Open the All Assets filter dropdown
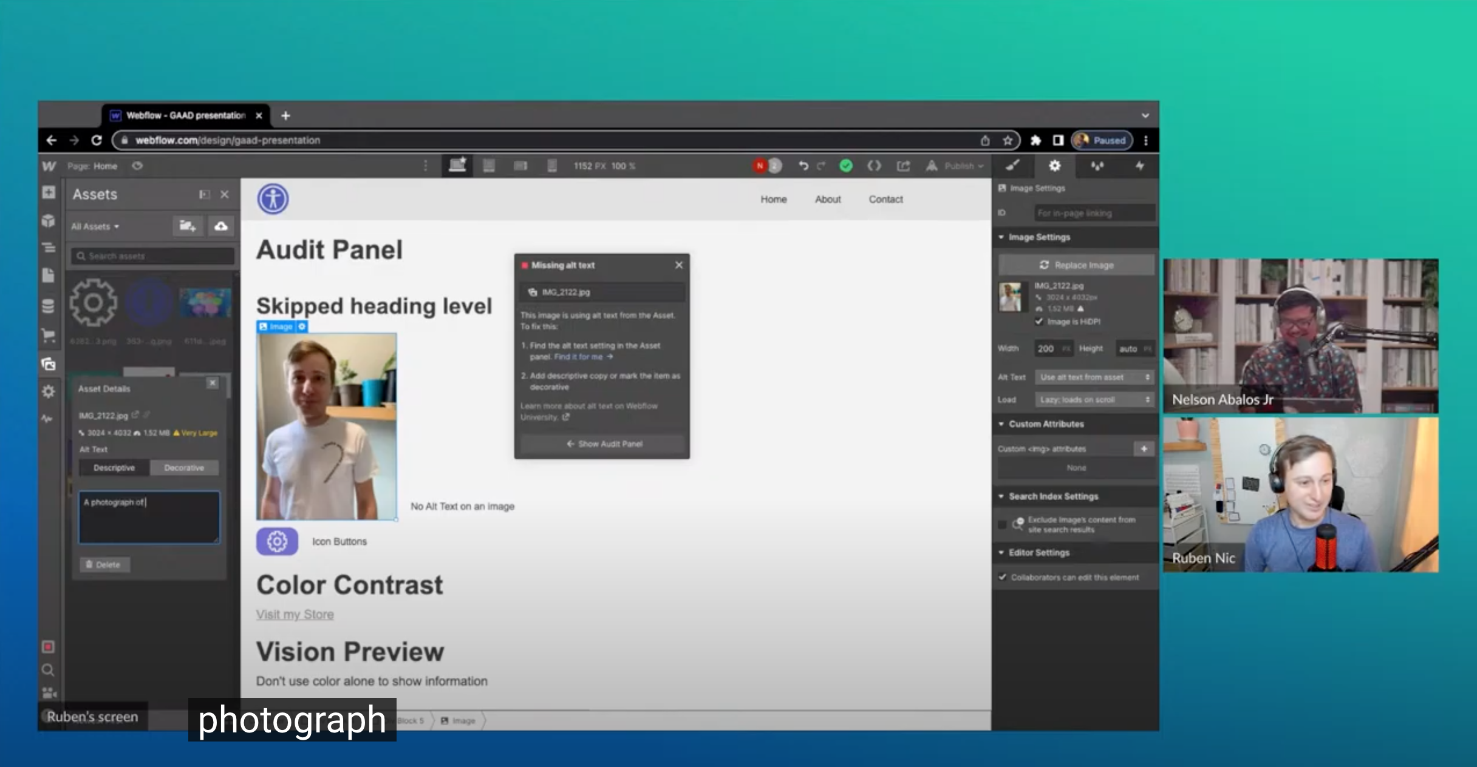 [95, 226]
